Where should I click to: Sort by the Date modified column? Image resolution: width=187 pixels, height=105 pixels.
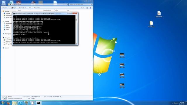pyautogui.click(x=47, y=10)
